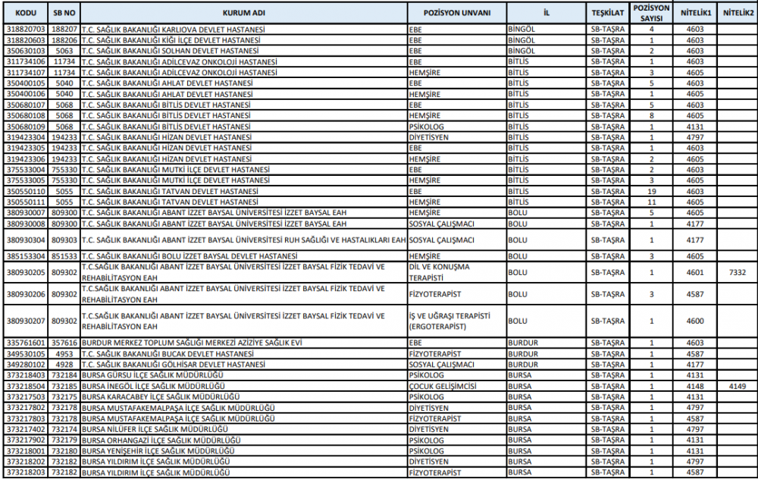758x479 pixels.
Task: Select SB NO value 5063
Action: click(x=64, y=51)
